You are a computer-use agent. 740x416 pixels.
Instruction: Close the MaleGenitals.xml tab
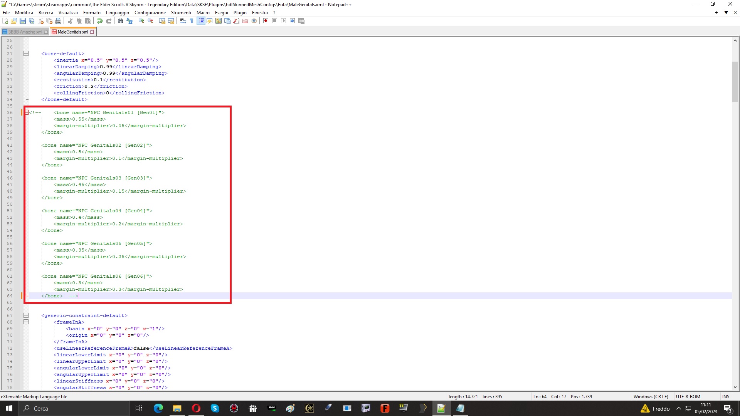tap(92, 32)
